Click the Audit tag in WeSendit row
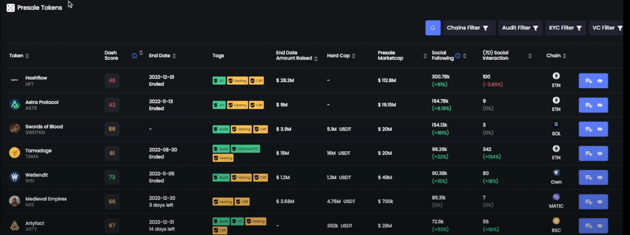 (x=221, y=177)
